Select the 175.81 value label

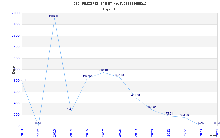[x=168, y=113]
